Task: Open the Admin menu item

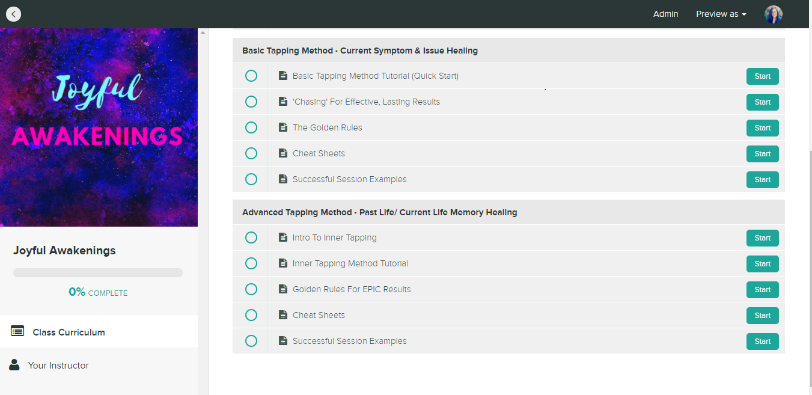Action: tap(665, 14)
